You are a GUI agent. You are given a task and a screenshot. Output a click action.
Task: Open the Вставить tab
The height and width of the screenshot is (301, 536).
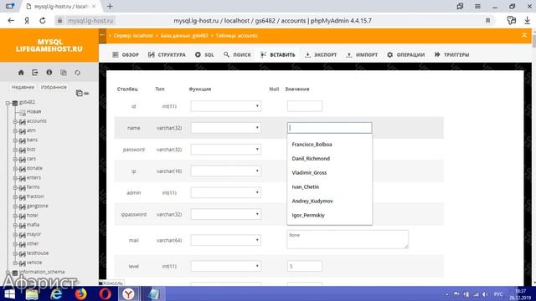click(x=277, y=54)
